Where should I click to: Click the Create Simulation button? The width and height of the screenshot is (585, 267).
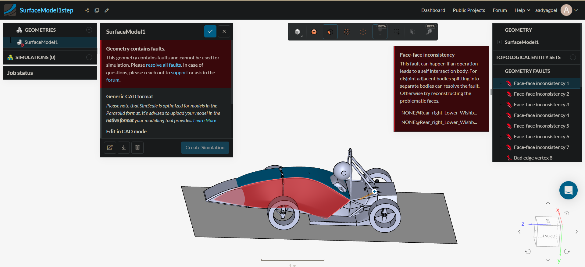click(x=205, y=148)
